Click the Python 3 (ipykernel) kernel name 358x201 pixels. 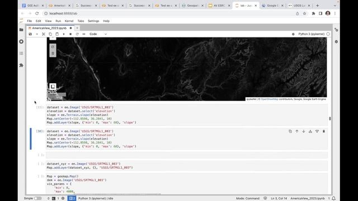(311, 34)
